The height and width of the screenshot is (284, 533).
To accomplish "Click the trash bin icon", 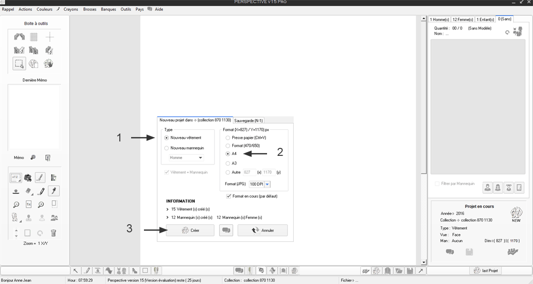I will pyautogui.click(x=54, y=233).
